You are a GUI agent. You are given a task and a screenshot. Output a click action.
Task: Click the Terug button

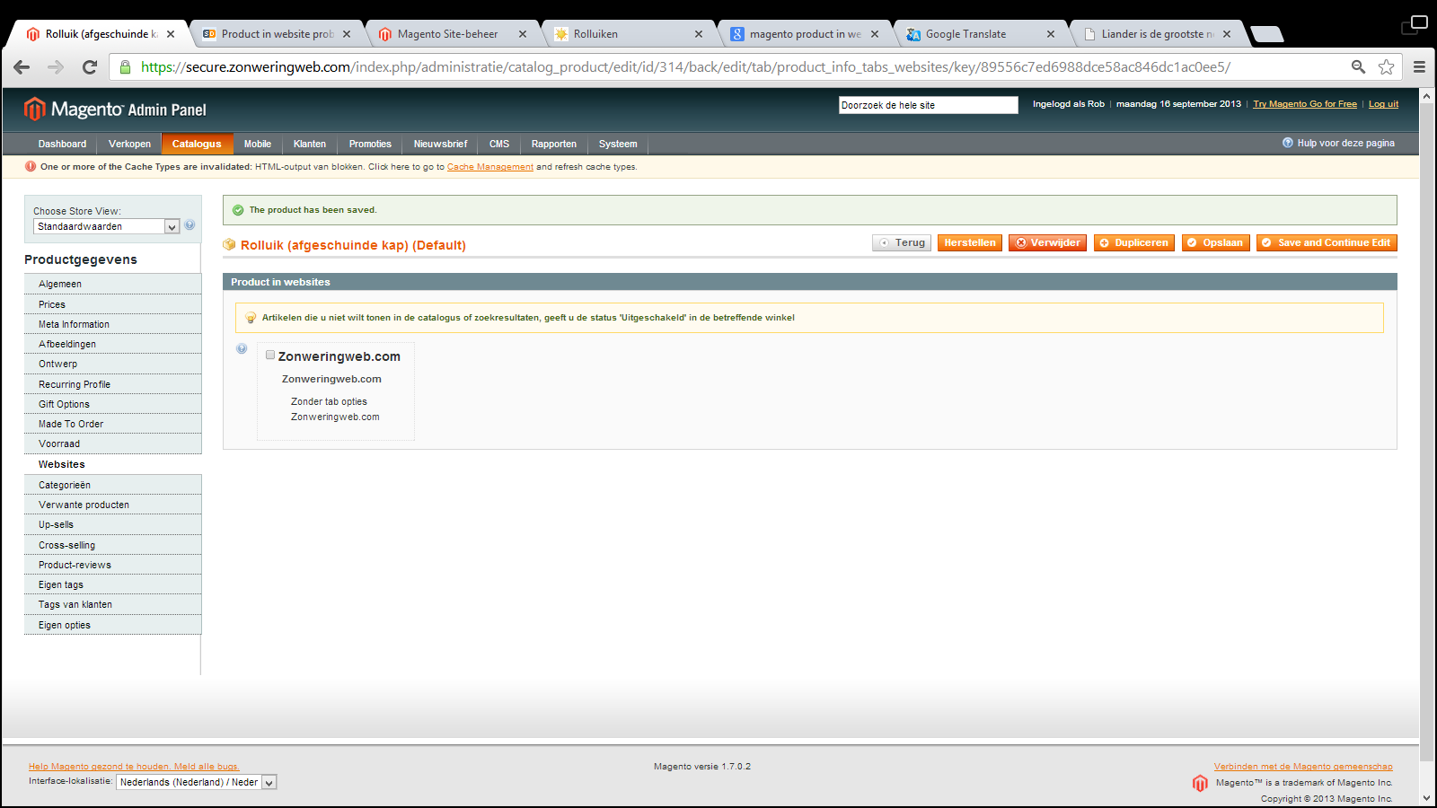point(902,242)
